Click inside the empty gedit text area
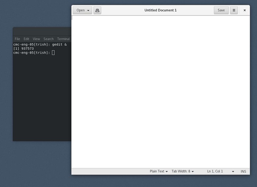Image resolution: width=257 pixels, height=187 pixels. pos(161,92)
